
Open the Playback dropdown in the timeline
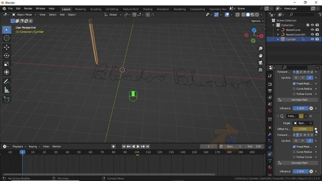pos(19,146)
